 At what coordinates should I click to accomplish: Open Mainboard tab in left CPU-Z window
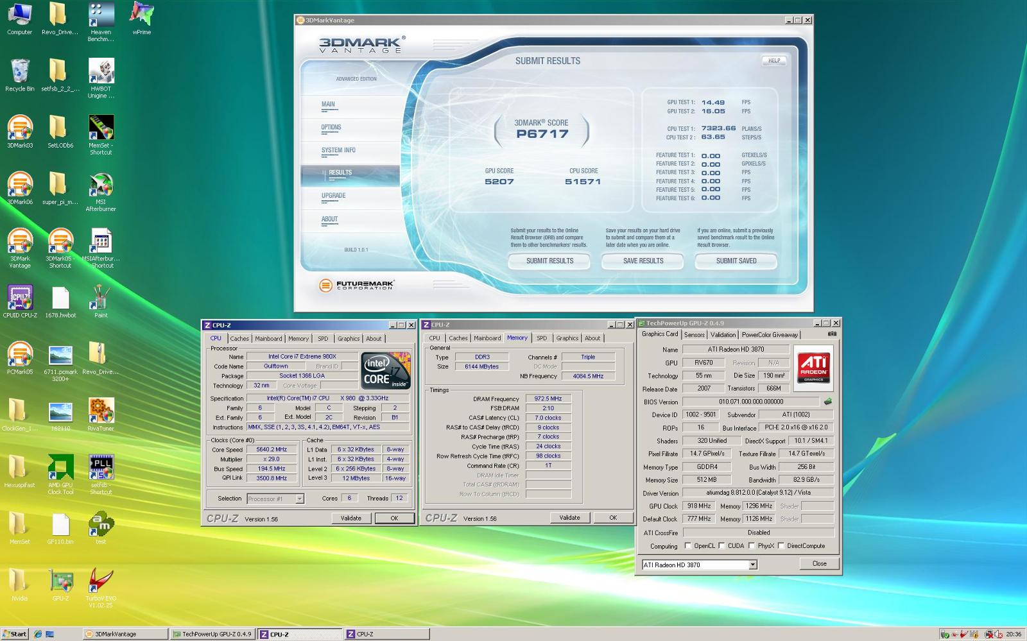[268, 339]
